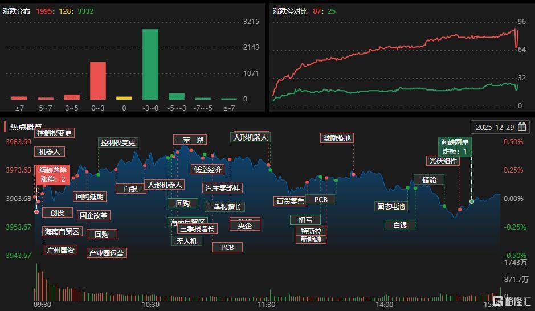Select the 广州国资 hotspot tag
The image size is (535, 311).
(x=60, y=250)
